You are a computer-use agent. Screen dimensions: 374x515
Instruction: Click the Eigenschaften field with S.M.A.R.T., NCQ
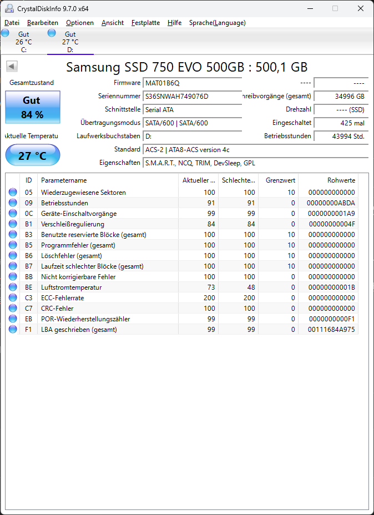(x=255, y=163)
